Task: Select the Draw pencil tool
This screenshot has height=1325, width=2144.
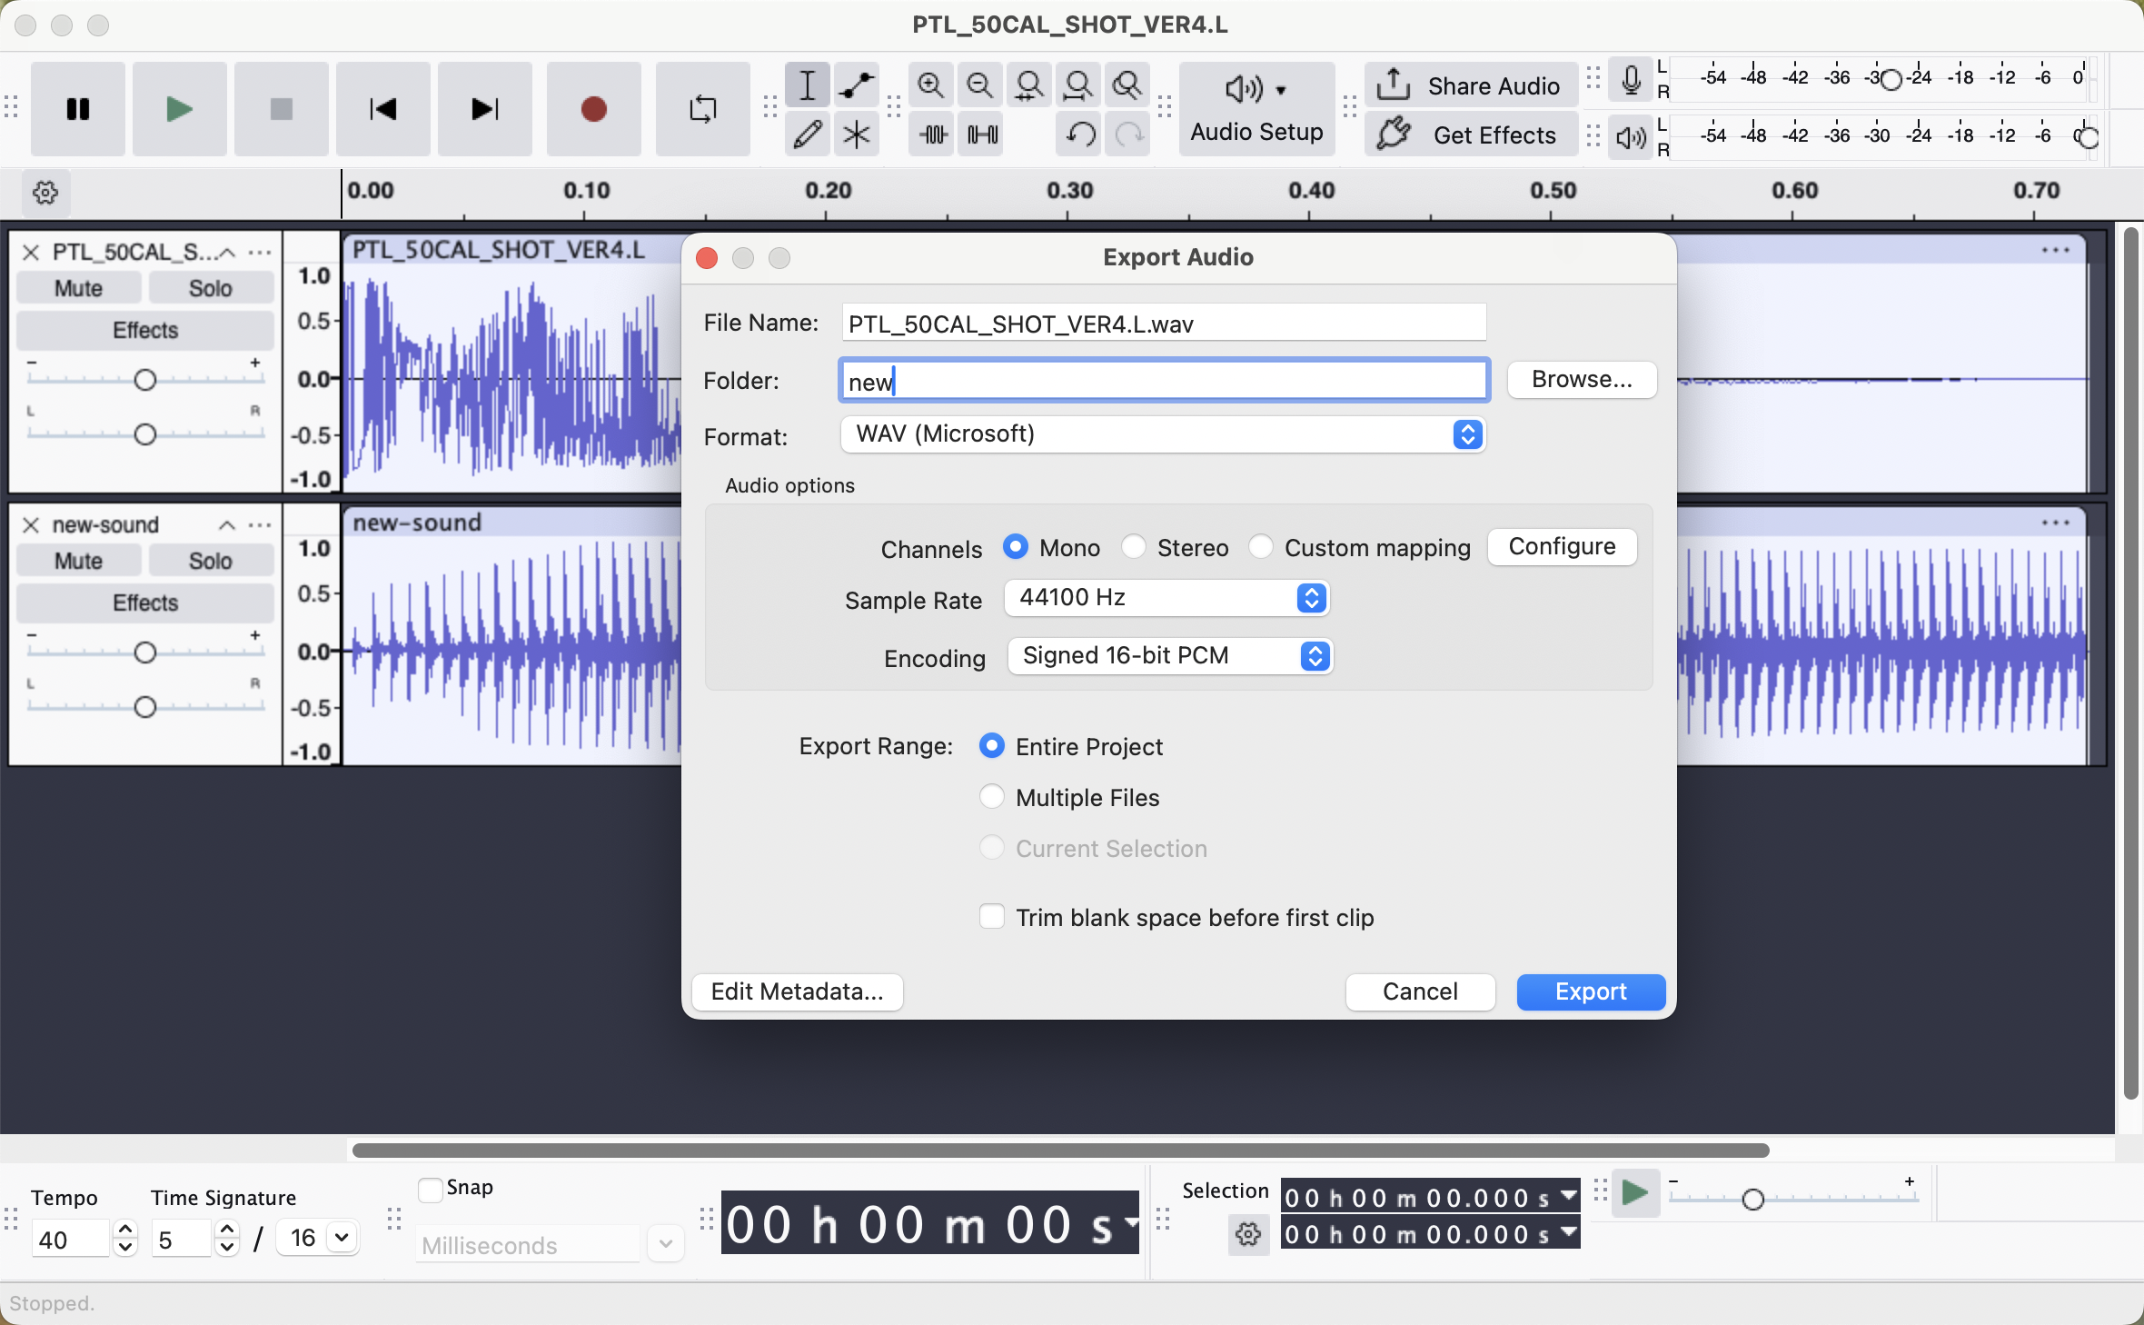Action: (x=807, y=135)
